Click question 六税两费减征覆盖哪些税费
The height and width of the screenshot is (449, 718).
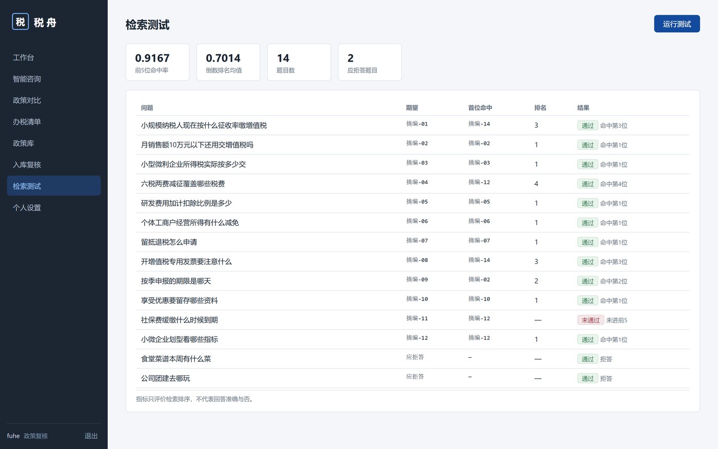(183, 184)
